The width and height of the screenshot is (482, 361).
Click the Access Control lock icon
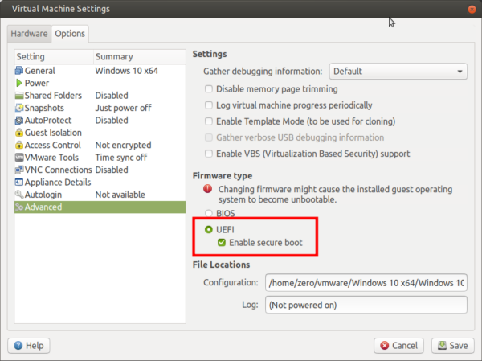19,145
